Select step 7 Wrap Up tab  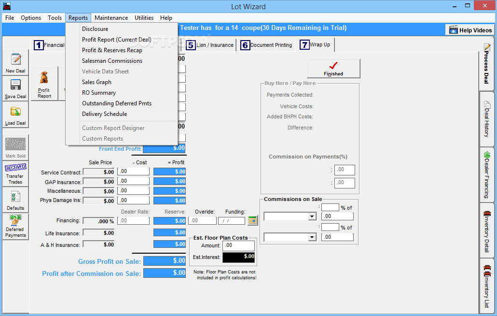316,45
